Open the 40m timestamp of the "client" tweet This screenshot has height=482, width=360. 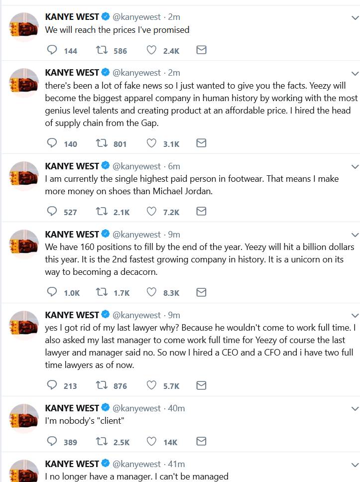176,408
